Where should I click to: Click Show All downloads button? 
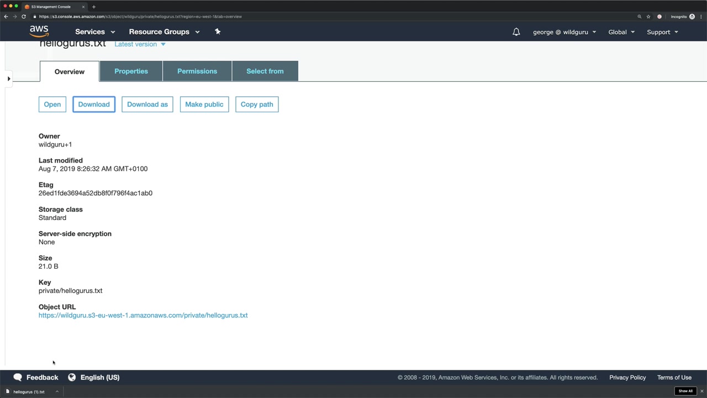[x=685, y=391]
